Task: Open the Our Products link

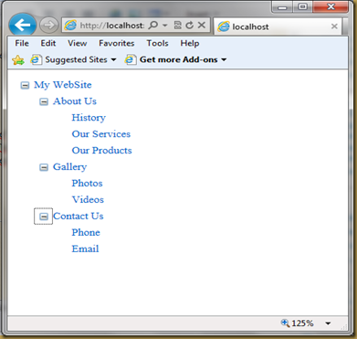Action: 101,151
